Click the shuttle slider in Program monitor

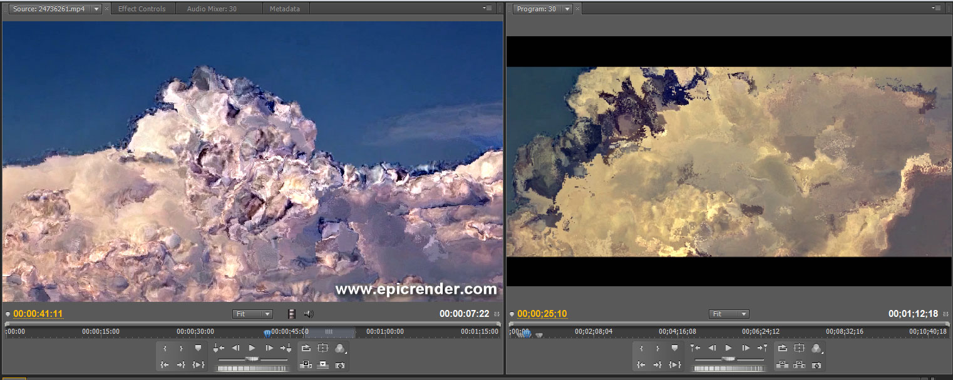tap(729, 359)
